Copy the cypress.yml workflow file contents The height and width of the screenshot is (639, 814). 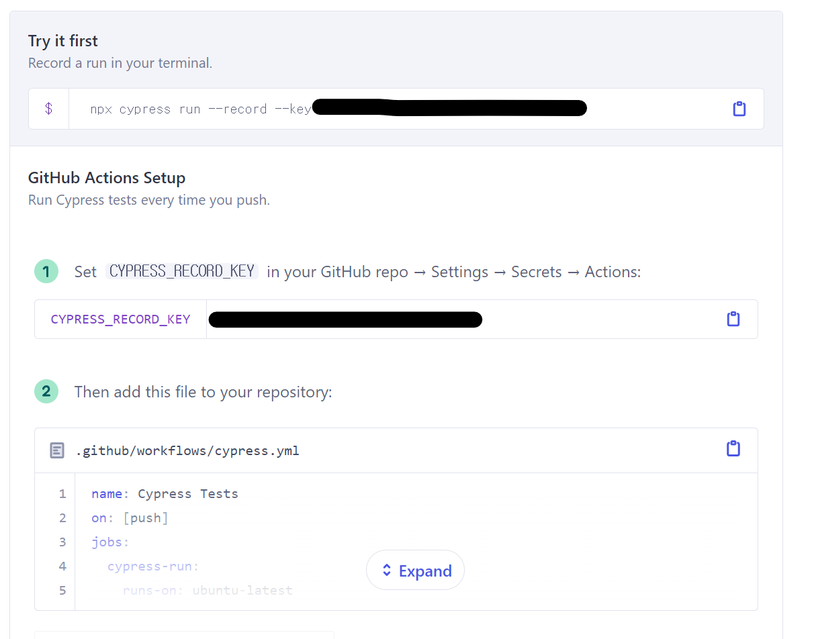(733, 448)
